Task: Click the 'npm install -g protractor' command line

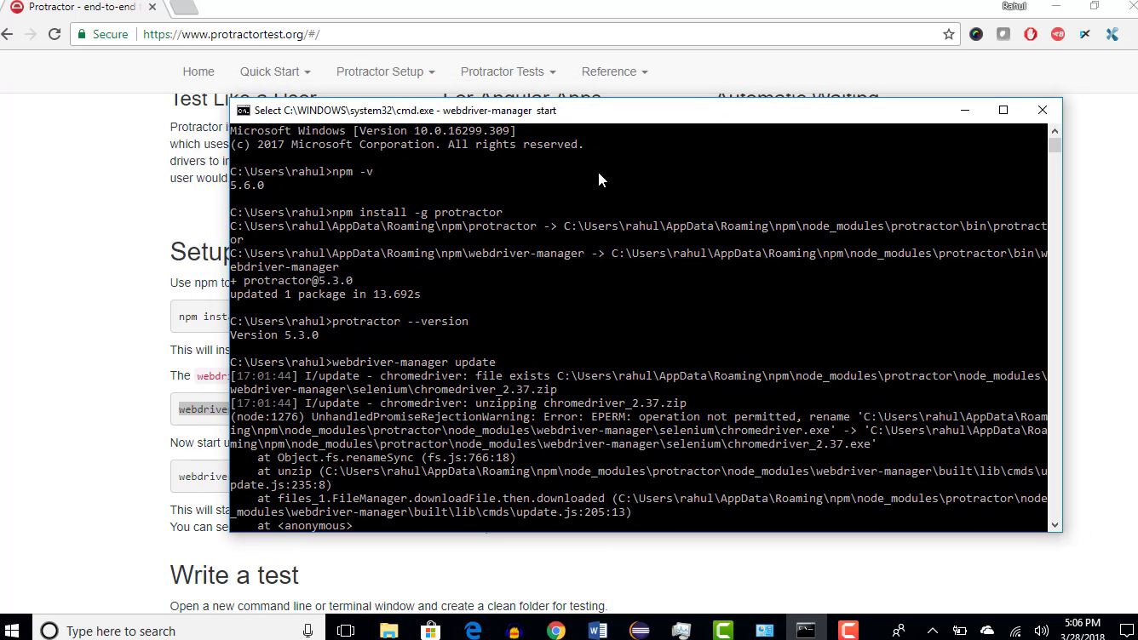Action: (x=366, y=213)
